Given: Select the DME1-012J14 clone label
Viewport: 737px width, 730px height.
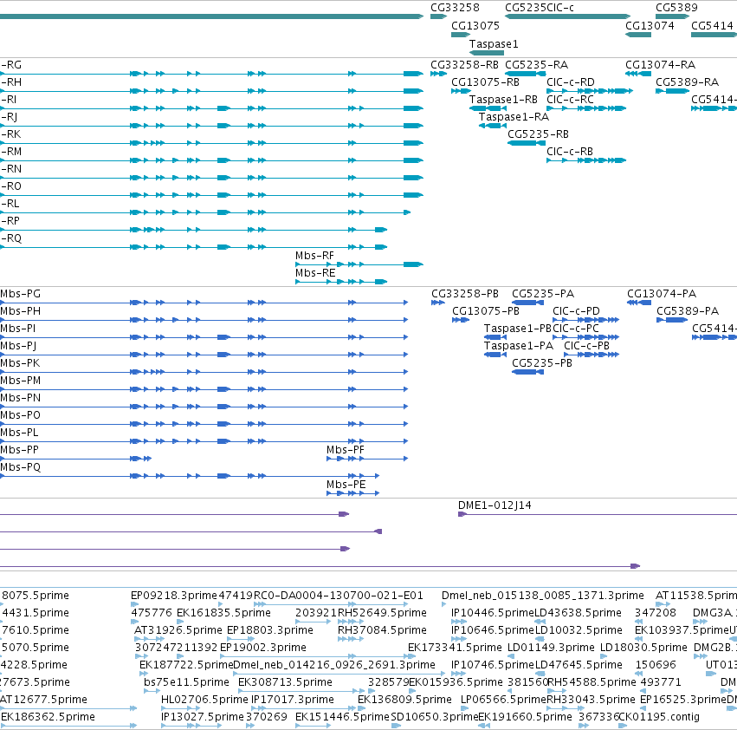Looking at the screenshot, I should [495, 505].
